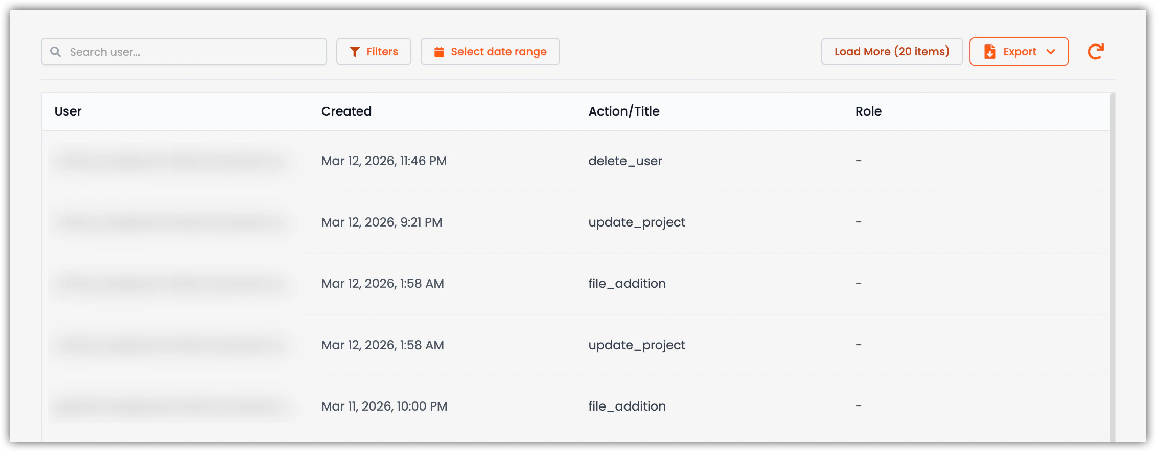
Task: Refresh the audit log list
Action: click(1096, 52)
